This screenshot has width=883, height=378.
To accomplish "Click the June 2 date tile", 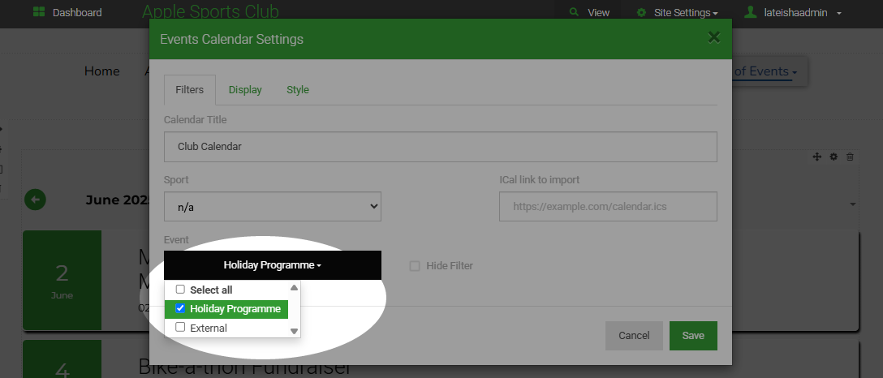I will point(62,280).
